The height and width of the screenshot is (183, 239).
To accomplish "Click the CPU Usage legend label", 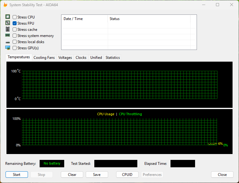I will pyautogui.click(x=106, y=114).
